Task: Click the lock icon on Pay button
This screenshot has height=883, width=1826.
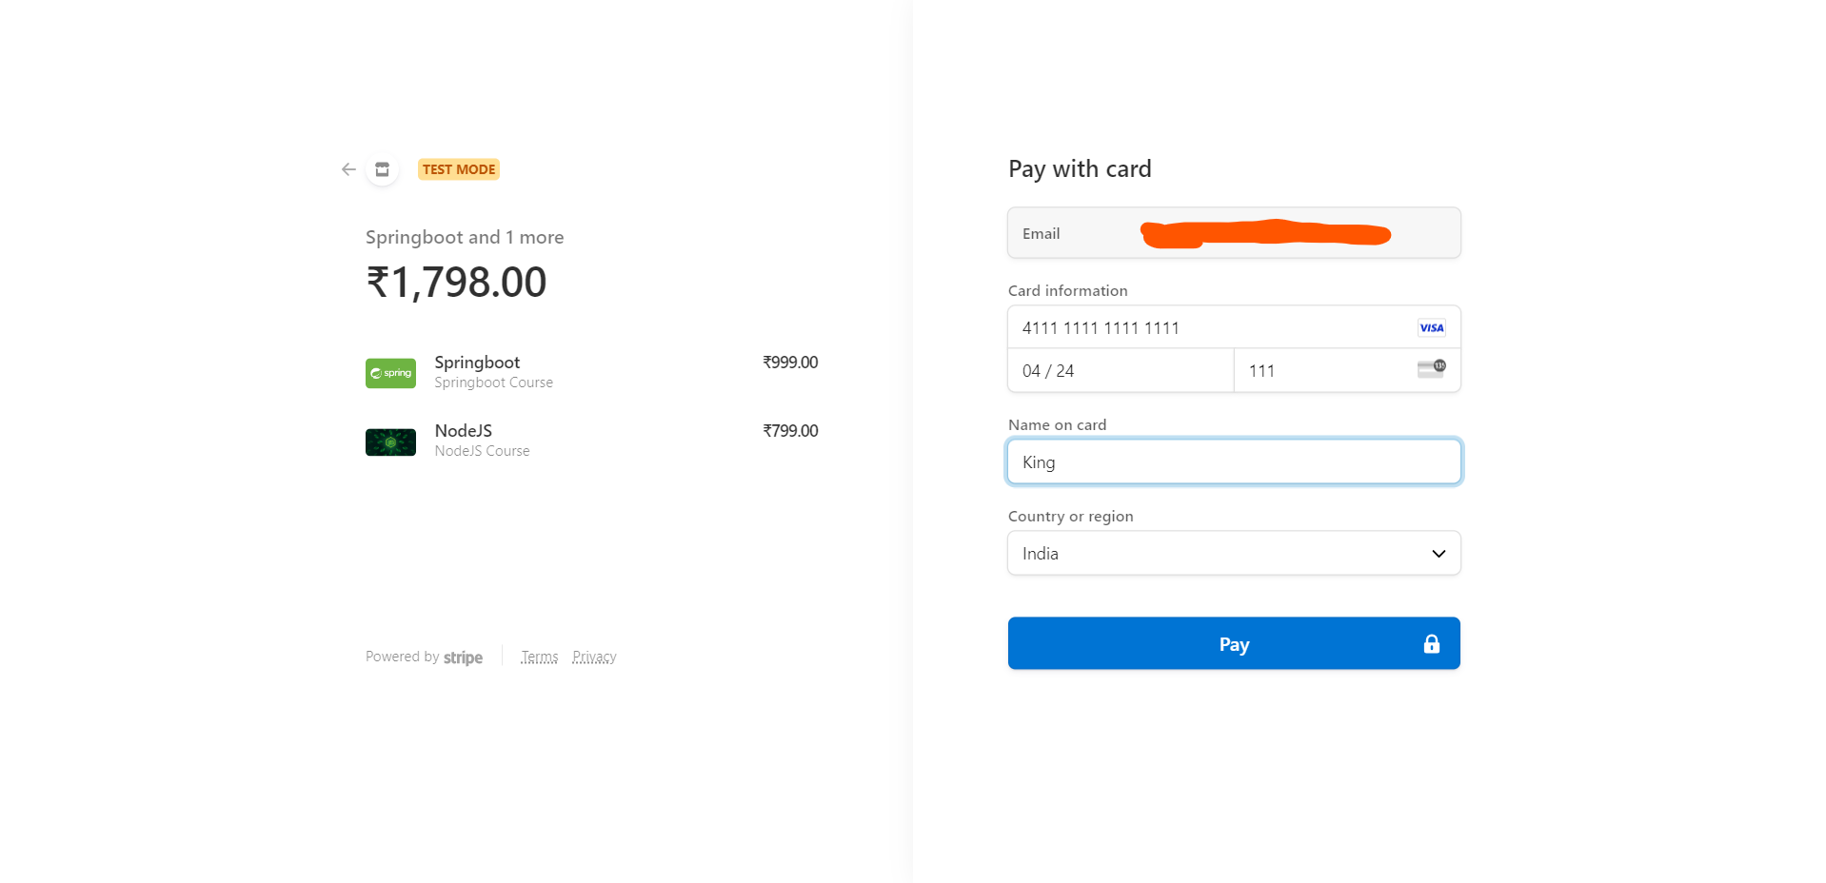Action: pyautogui.click(x=1431, y=644)
